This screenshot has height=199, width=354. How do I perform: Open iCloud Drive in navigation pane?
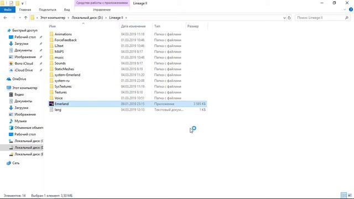click(x=24, y=70)
